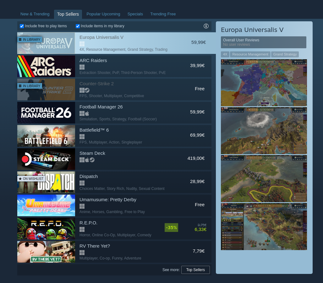The image size is (323, 283).
Task: Click the 419,00€ Steam Deck price
Action: (x=196, y=158)
